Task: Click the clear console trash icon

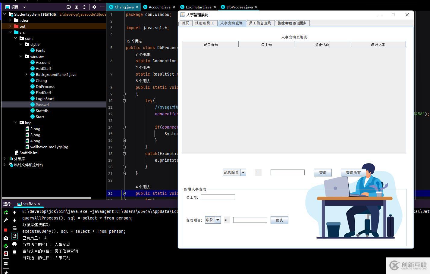Action: point(14,252)
